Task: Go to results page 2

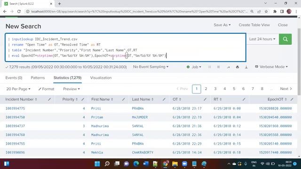Action: tap(206, 89)
